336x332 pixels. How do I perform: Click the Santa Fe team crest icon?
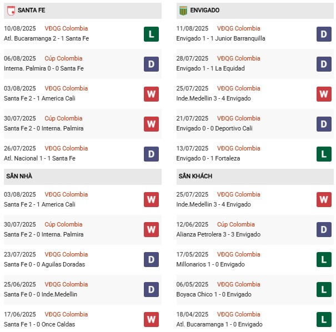pos(10,10)
